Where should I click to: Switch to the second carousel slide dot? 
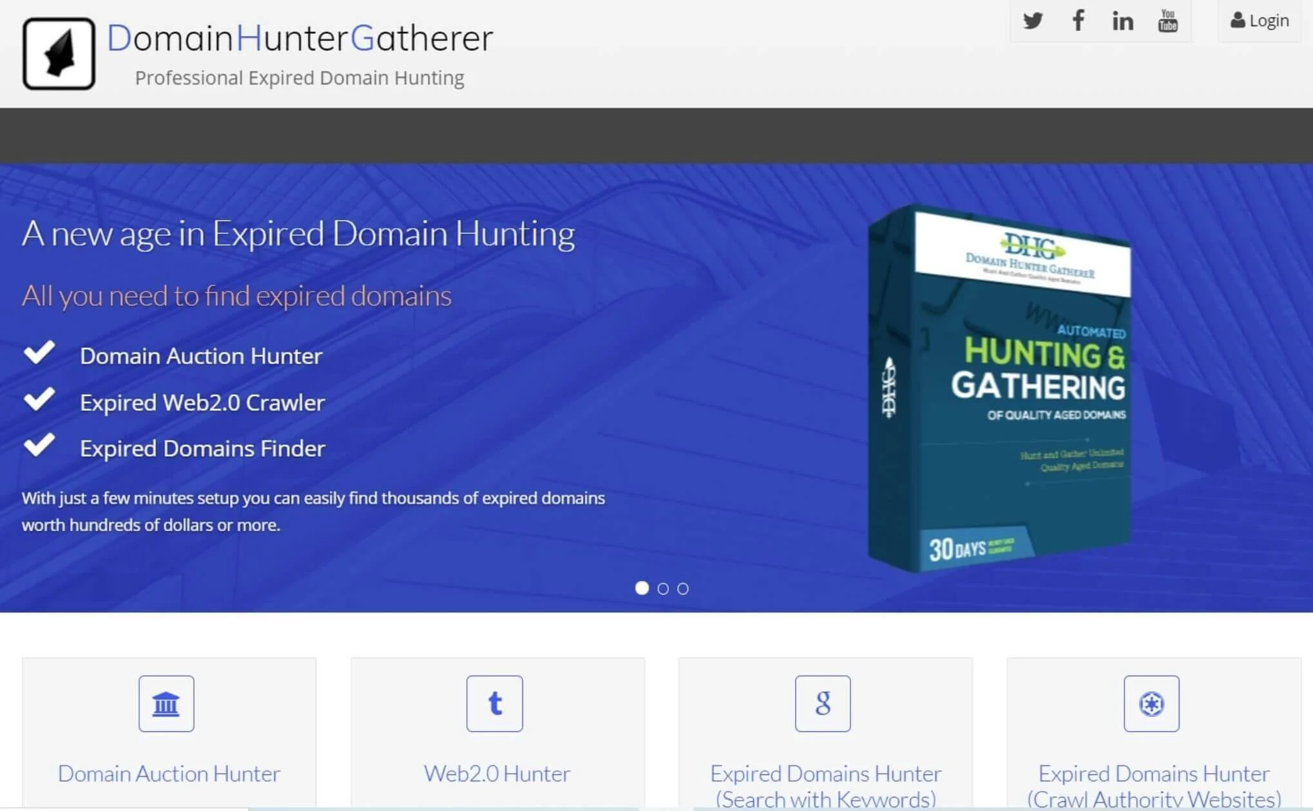pos(662,588)
